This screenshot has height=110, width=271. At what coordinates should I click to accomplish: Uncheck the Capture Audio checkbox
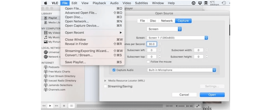114,70
